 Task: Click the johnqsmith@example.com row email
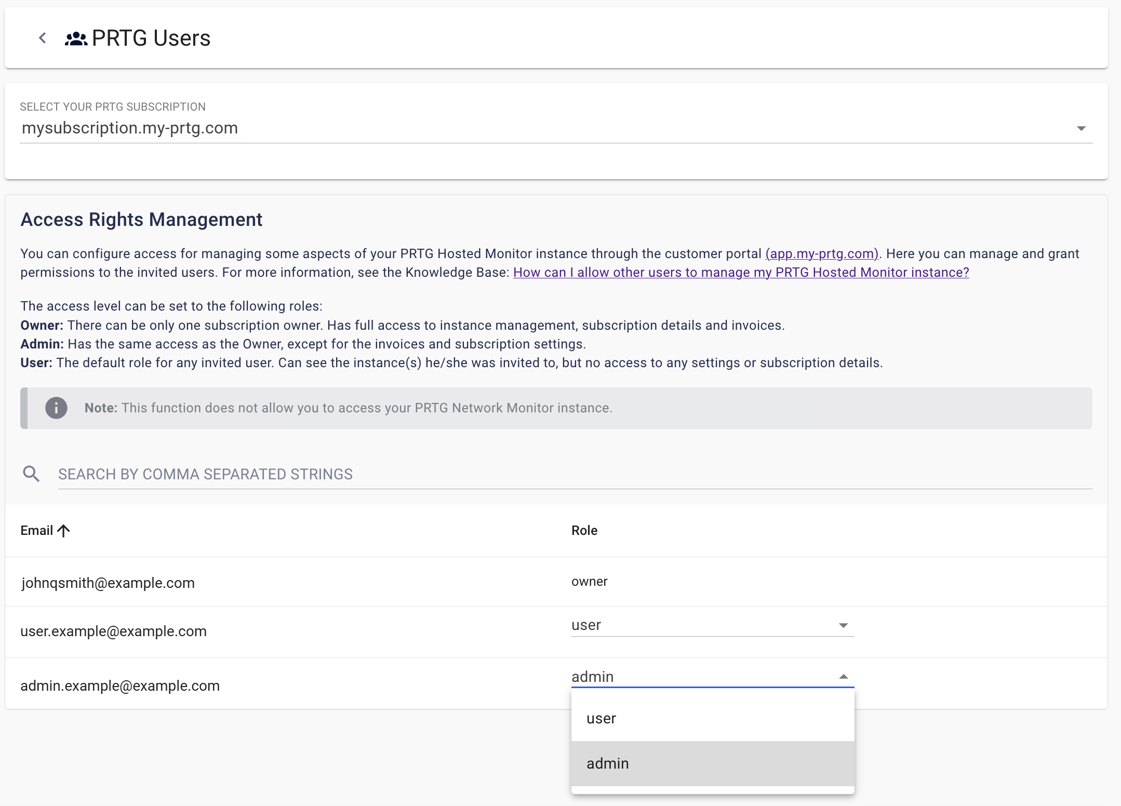[108, 583]
